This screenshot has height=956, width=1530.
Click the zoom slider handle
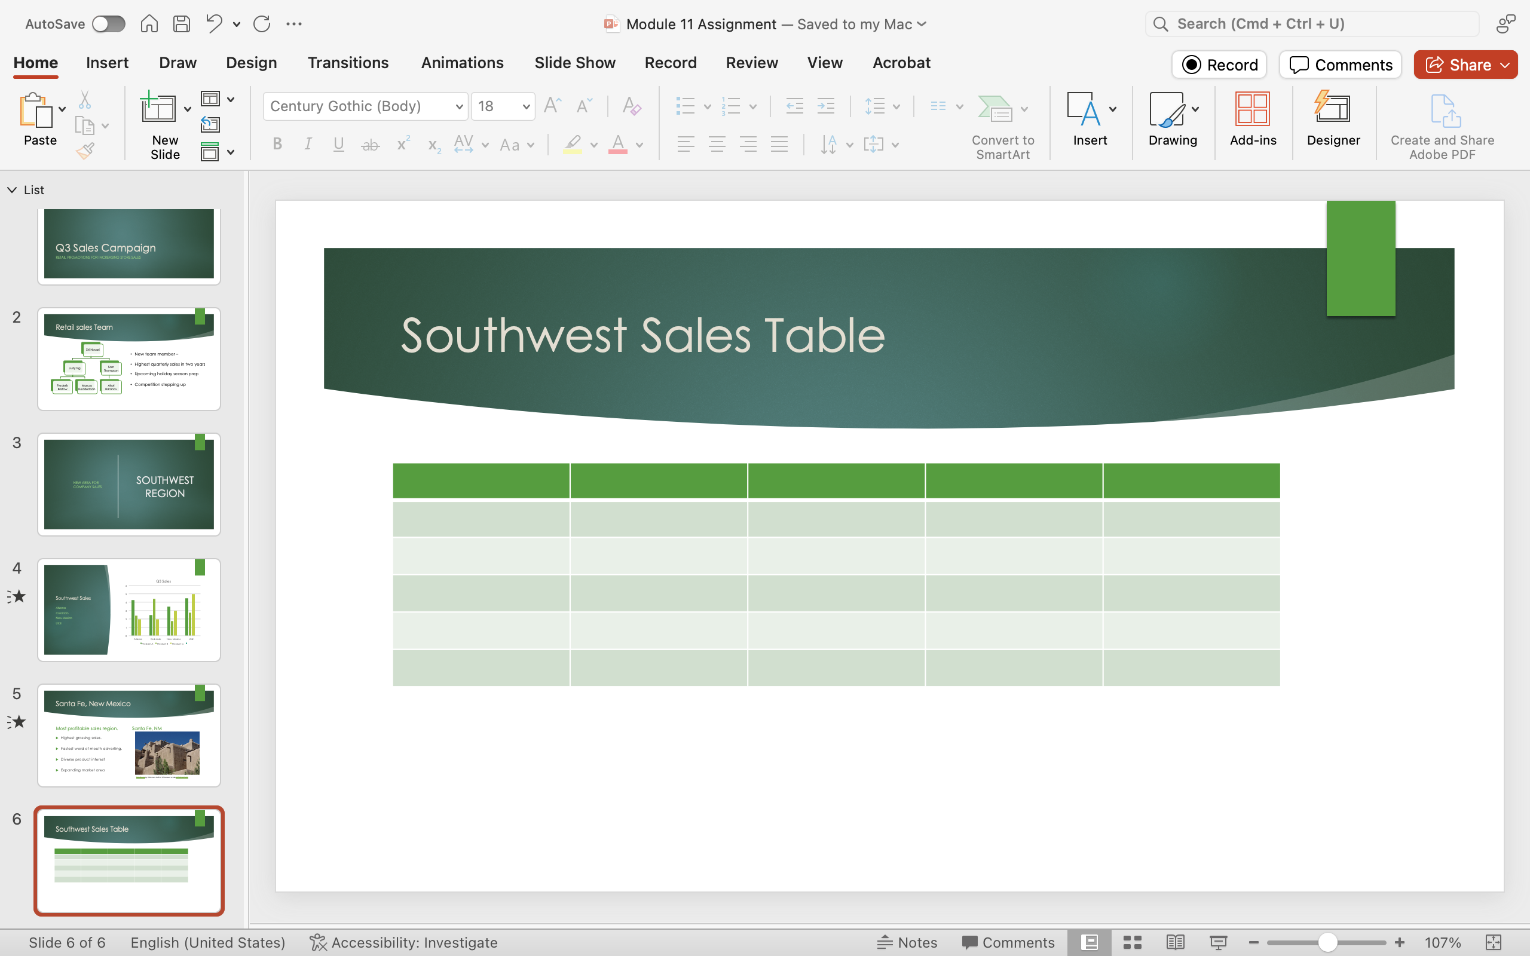(x=1327, y=943)
